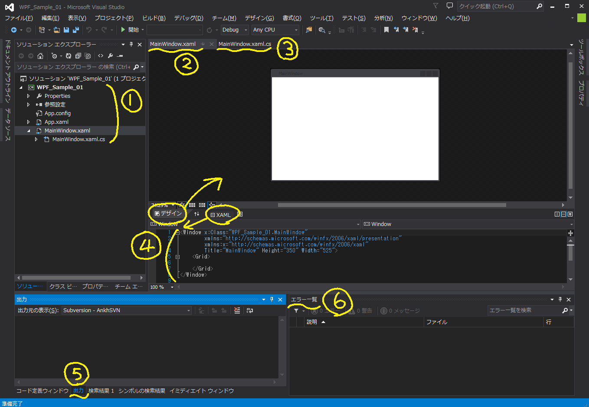Click the Redo toolbar icon
Screen dimensions: 589x407
[x=104, y=30]
